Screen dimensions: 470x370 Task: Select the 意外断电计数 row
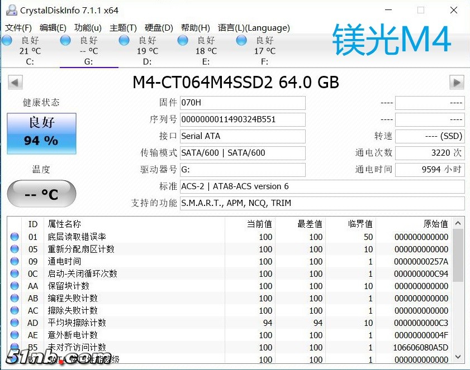(230, 335)
